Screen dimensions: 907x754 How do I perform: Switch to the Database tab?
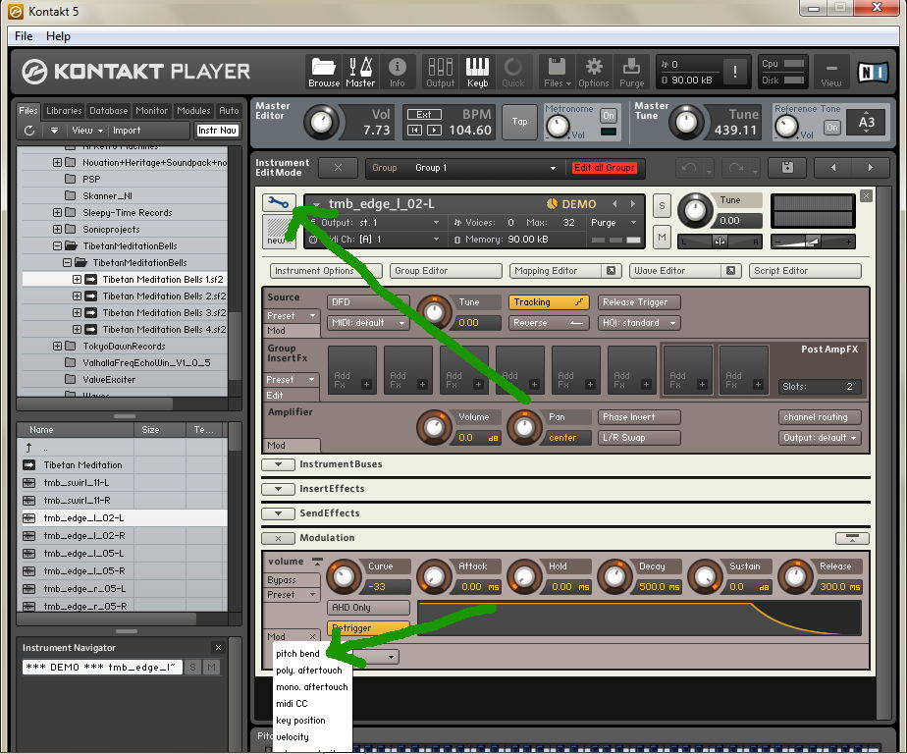pos(108,111)
